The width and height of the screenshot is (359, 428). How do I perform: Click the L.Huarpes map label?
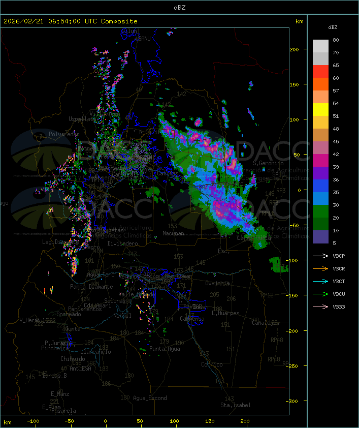click(x=225, y=313)
